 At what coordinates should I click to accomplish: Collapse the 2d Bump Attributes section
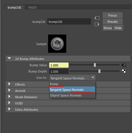(x=9, y=59)
